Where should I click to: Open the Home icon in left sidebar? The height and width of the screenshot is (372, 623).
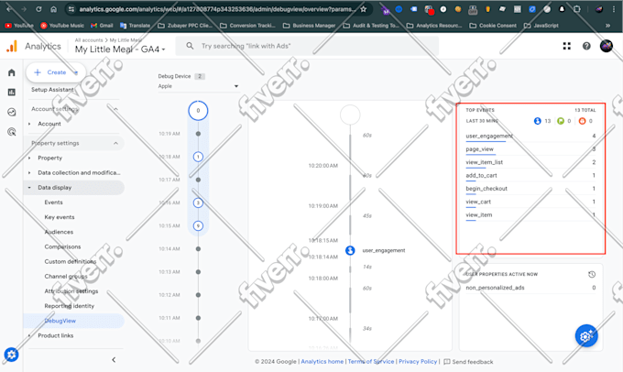12,72
